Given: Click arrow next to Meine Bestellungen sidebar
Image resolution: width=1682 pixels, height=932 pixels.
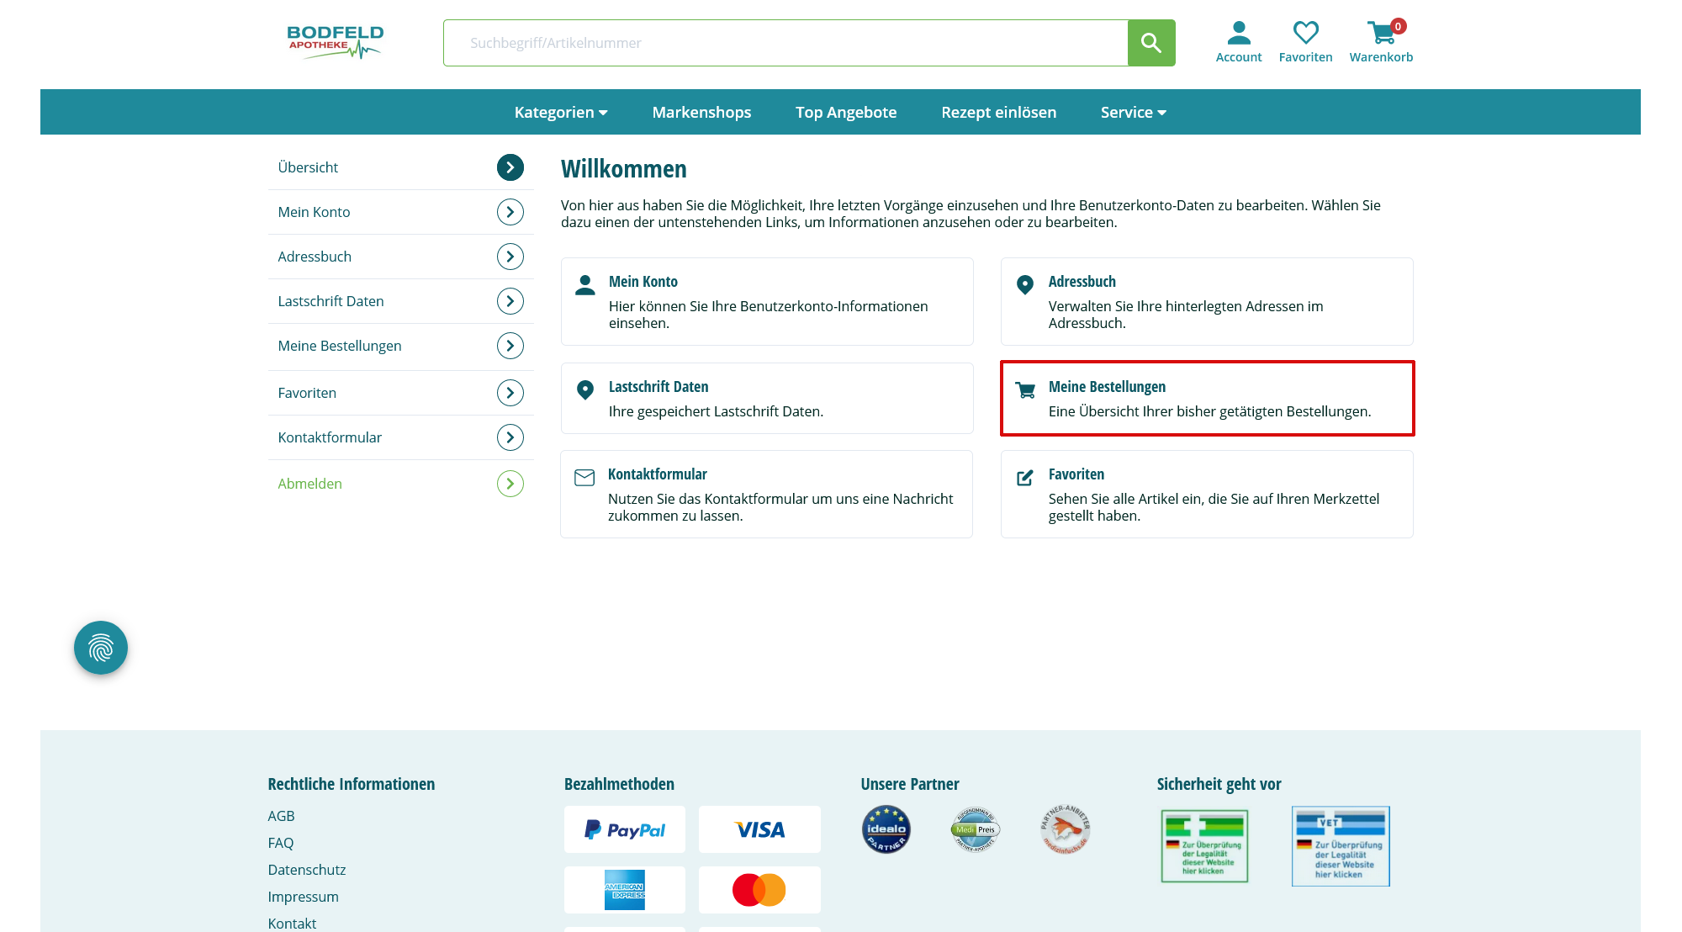Looking at the screenshot, I should point(510,346).
